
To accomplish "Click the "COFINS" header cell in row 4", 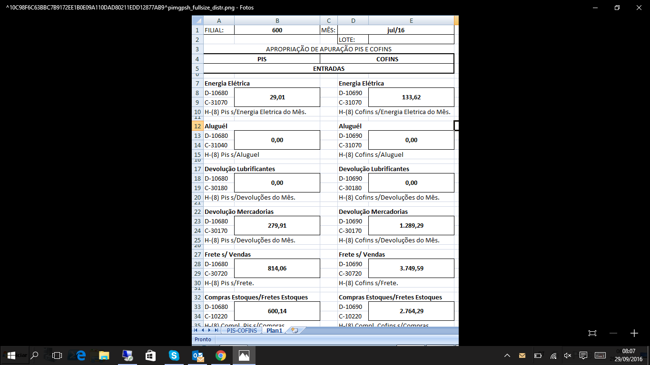I will coord(387,59).
